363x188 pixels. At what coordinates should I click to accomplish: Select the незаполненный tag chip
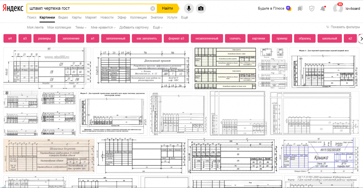click(207, 38)
